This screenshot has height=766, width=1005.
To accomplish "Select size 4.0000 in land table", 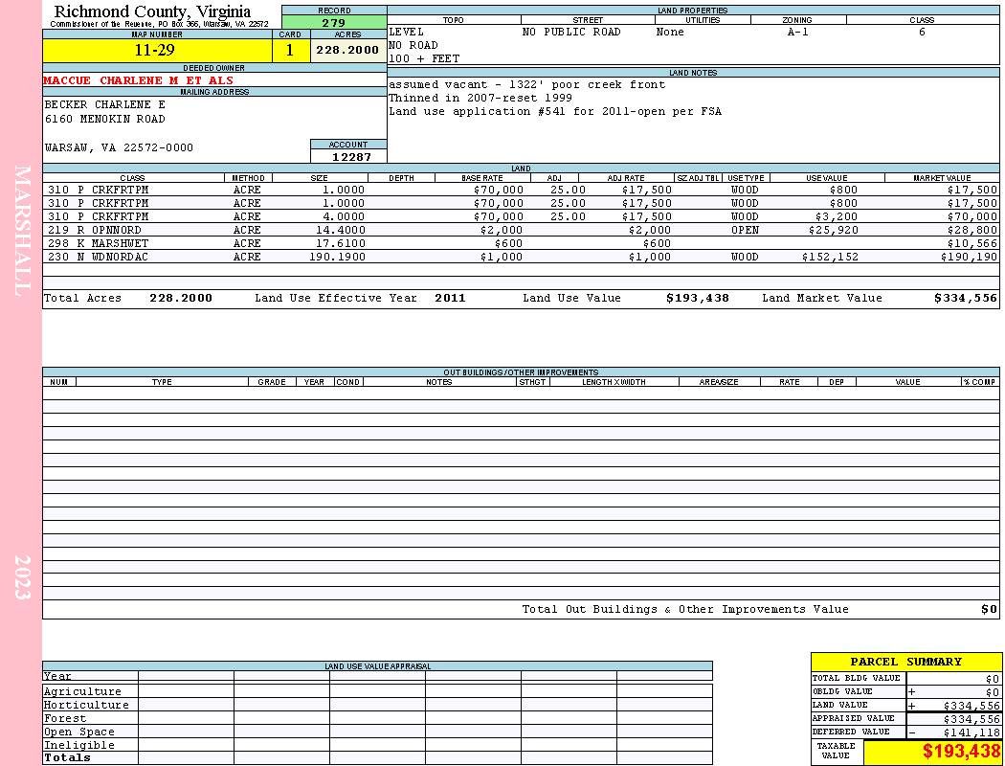I will [345, 216].
